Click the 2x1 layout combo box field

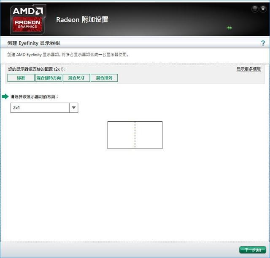(x=44, y=108)
